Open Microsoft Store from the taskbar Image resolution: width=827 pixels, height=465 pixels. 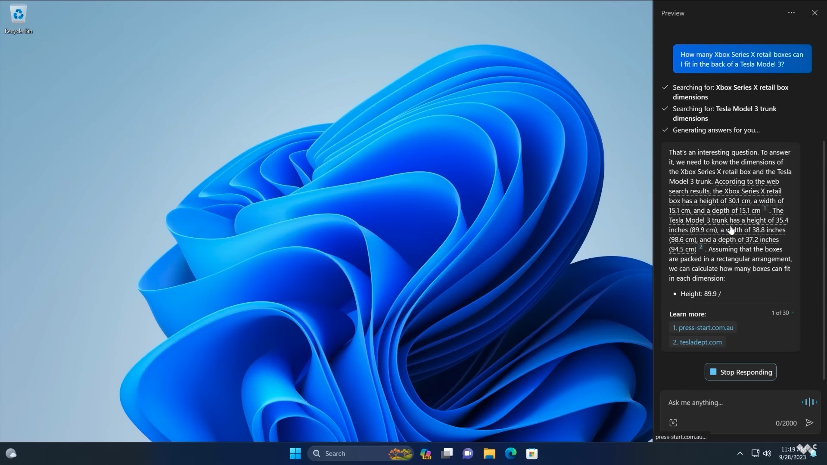[x=532, y=453]
